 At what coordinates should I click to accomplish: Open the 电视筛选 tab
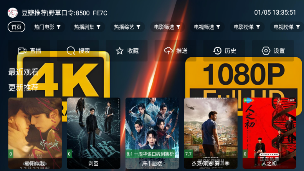(x=207, y=27)
